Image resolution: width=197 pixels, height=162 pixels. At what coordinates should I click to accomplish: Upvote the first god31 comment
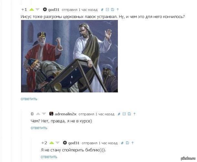click(32, 10)
